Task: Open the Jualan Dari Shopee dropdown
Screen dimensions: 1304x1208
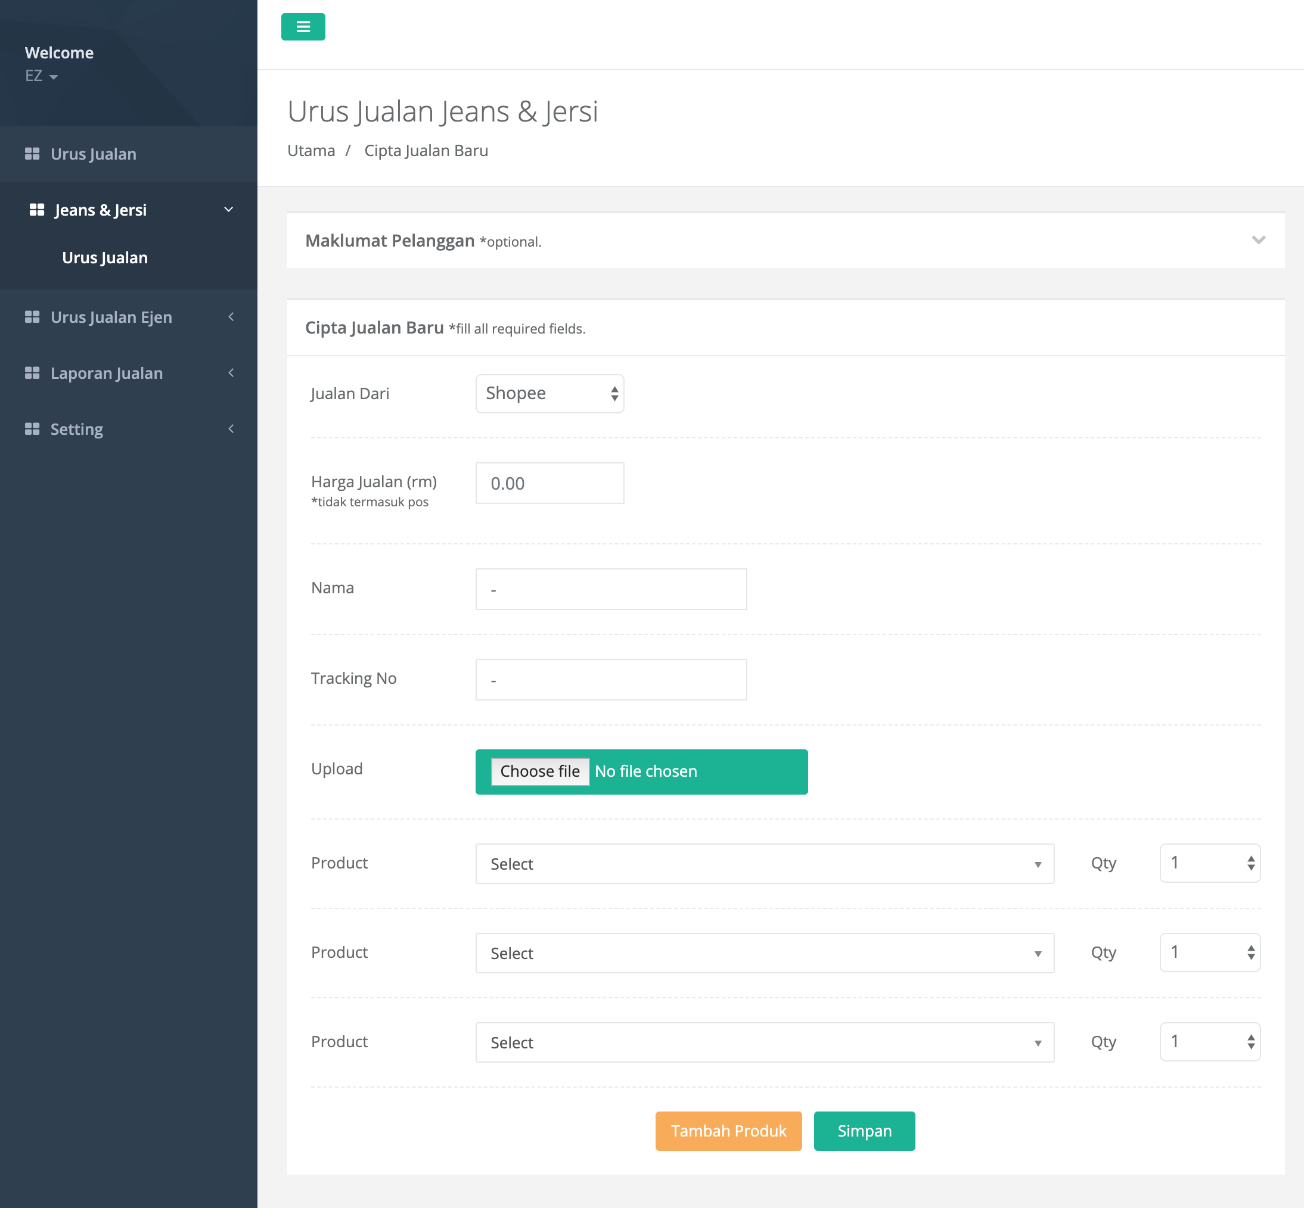Action: pos(549,394)
